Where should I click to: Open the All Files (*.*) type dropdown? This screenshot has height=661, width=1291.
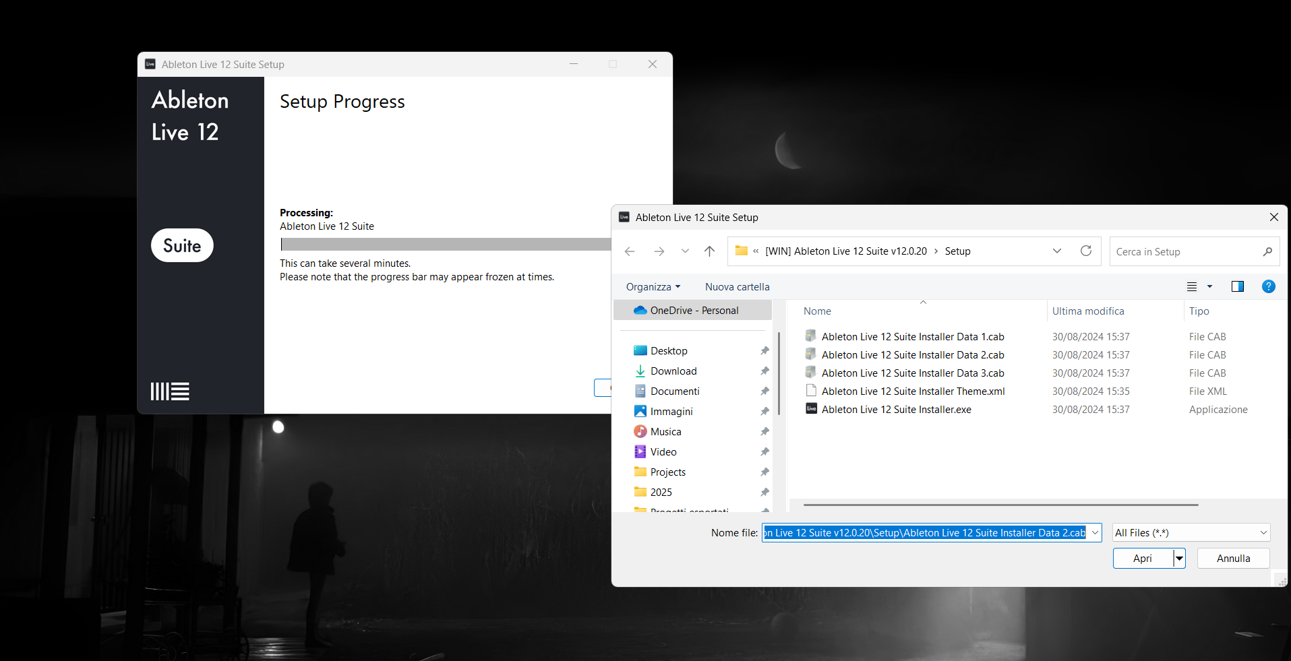point(1191,532)
